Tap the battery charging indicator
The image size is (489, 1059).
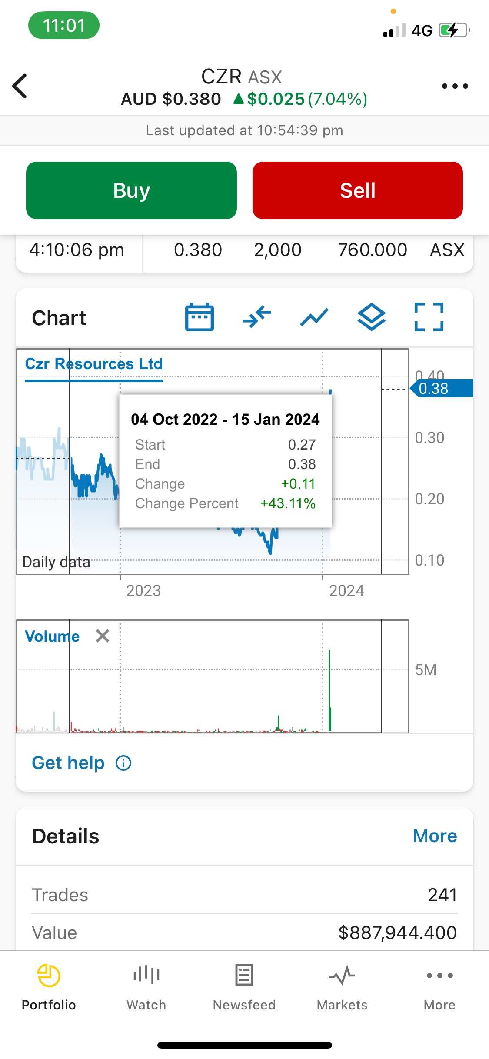[454, 30]
